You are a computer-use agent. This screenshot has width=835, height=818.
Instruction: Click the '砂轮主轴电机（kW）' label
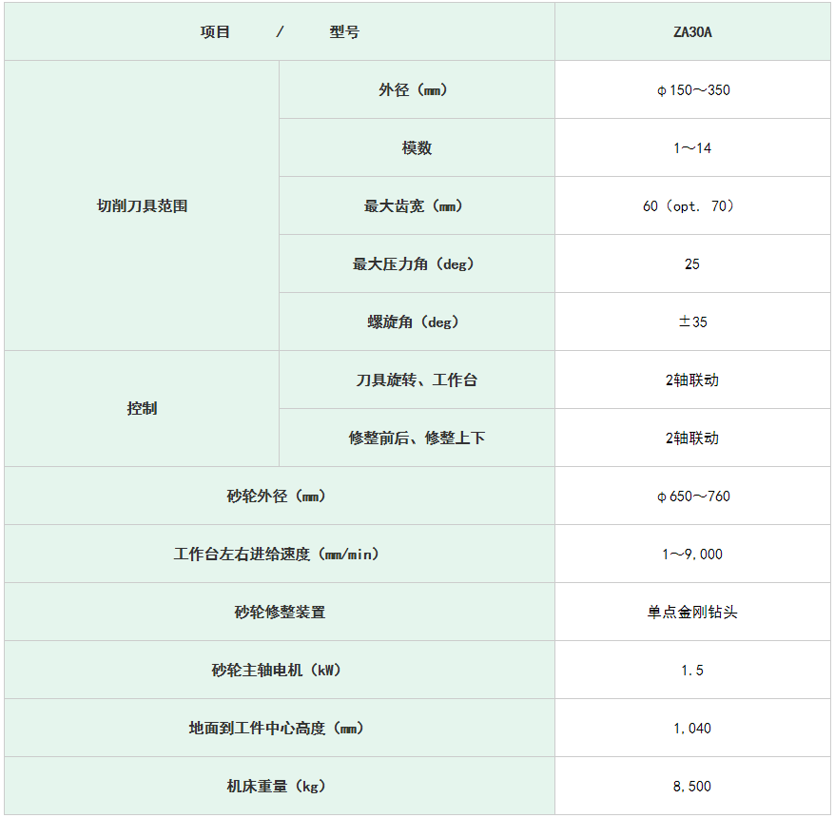pos(276,671)
